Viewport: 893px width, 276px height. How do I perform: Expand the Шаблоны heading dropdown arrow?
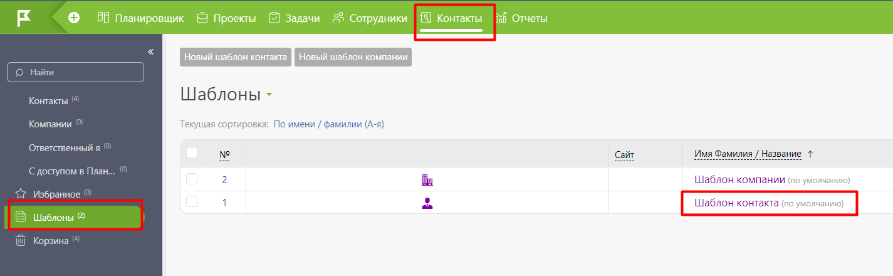pyautogui.click(x=269, y=95)
